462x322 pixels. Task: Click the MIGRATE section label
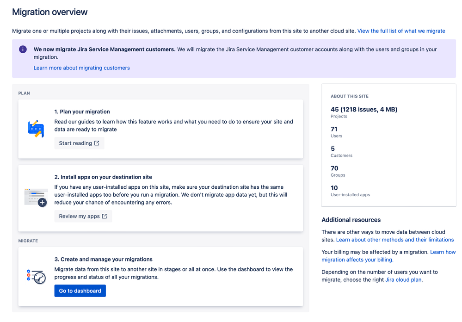28,241
